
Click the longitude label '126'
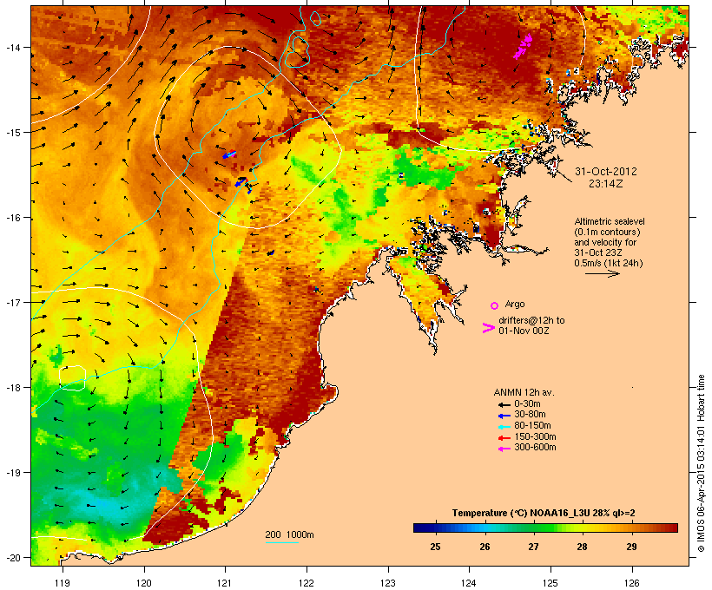632,583
